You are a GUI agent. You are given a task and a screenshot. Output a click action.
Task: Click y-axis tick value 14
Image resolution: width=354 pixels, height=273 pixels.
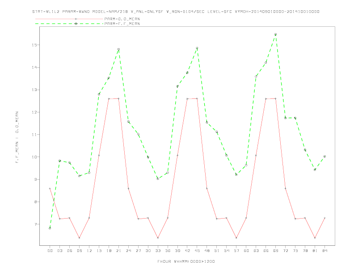(x=34, y=67)
